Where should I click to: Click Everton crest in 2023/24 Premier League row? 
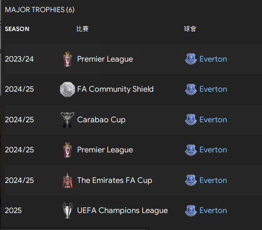191,59
